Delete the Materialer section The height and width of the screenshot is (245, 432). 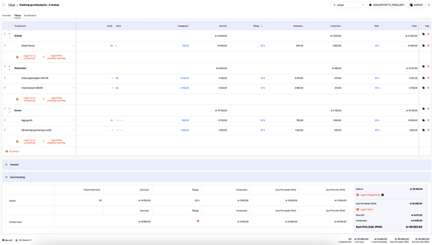[x=428, y=67]
